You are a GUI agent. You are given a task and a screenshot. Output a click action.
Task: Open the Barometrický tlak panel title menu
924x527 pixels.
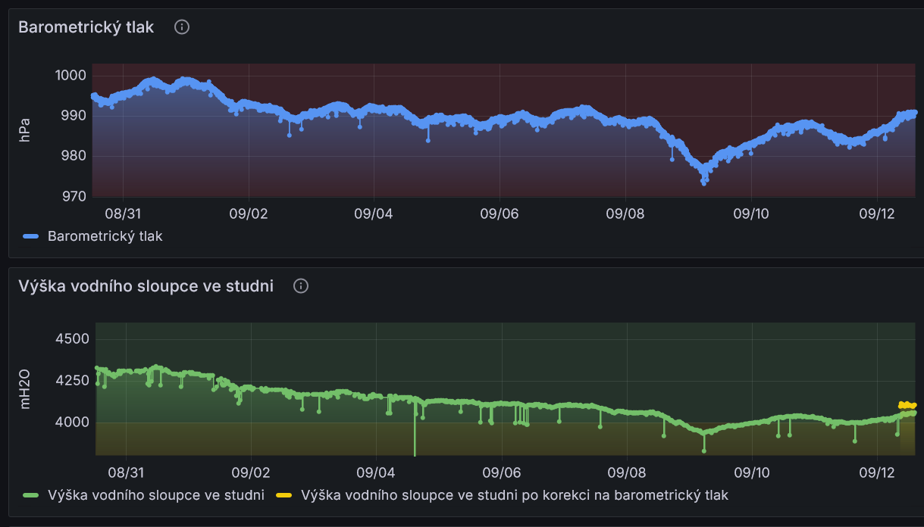tap(86, 27)
